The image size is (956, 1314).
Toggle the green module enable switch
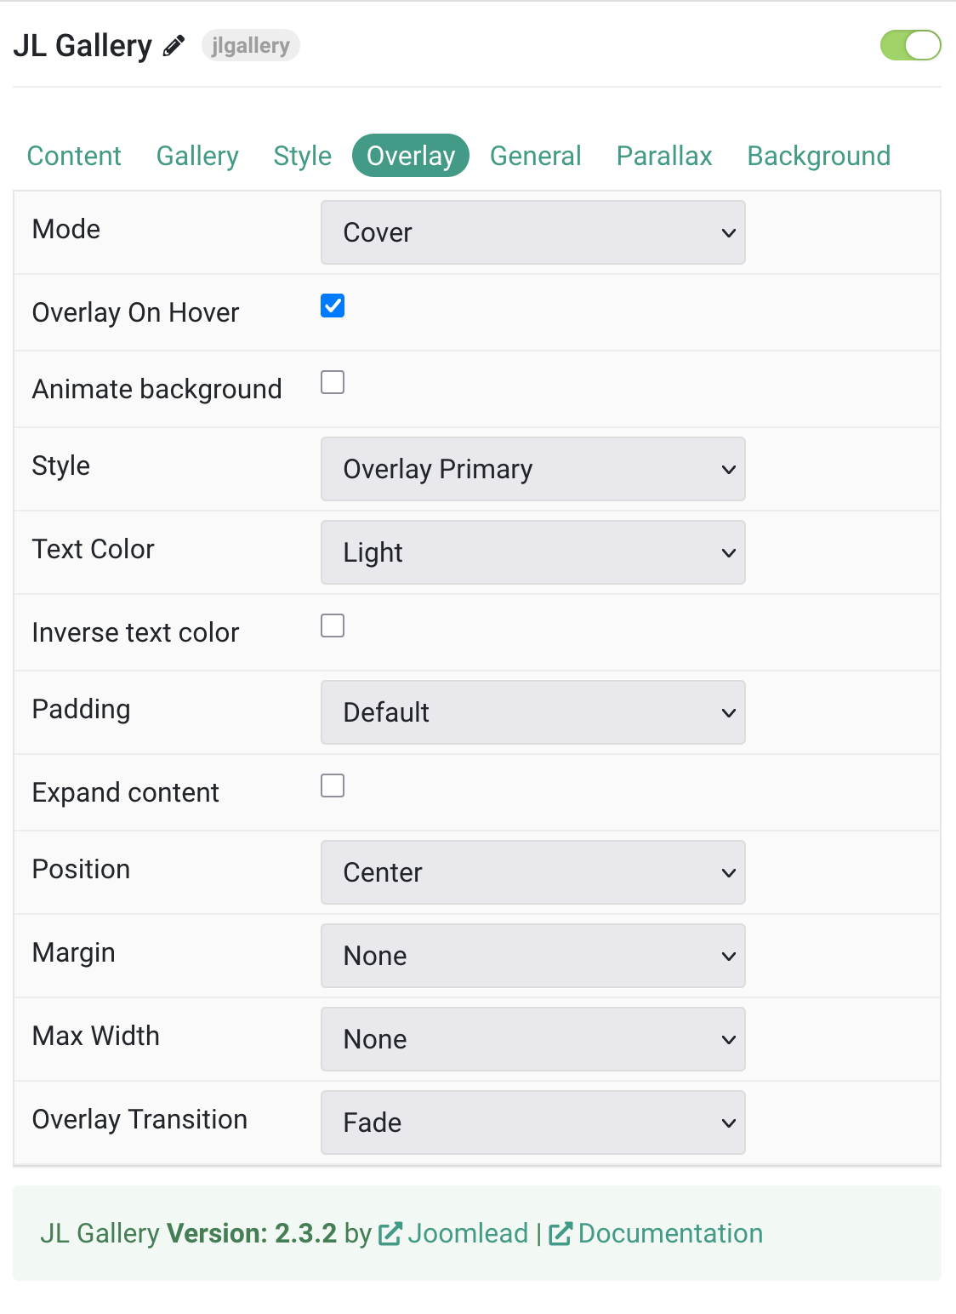click(910, 45)
